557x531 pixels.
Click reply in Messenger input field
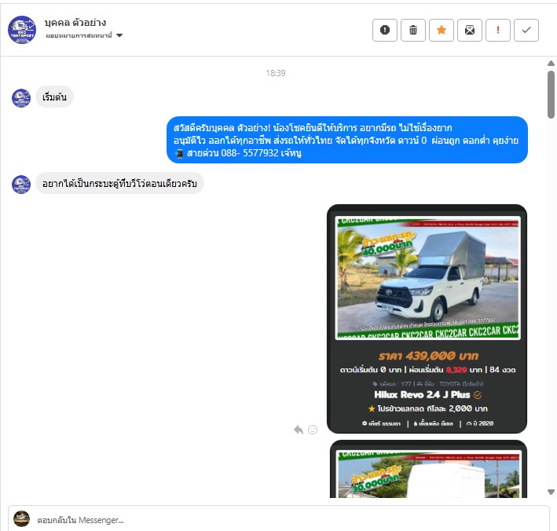click(279, 520)
